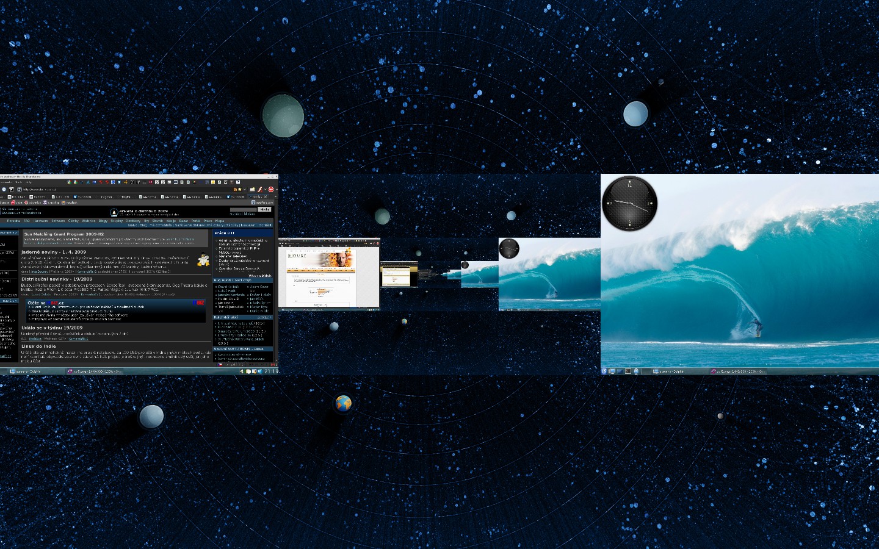Open Blogy in the site navigation
This screenshot has height=549, width=879.
click(x=103, y=221)
